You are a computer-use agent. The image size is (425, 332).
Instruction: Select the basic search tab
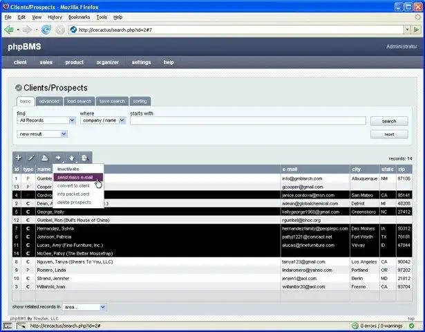(25, 101)
